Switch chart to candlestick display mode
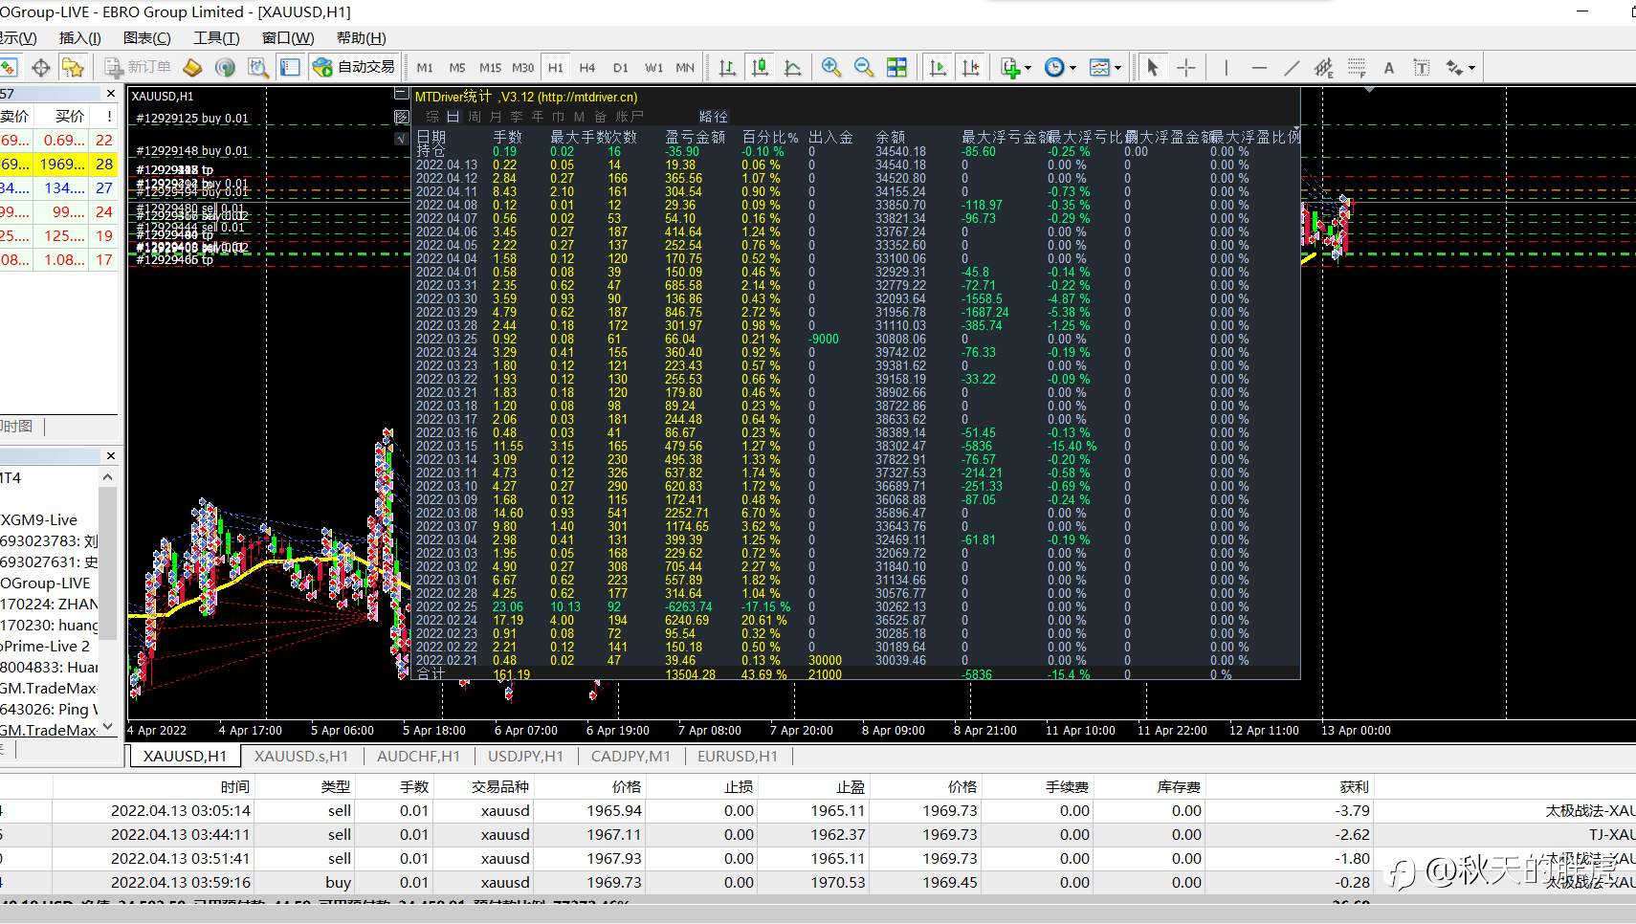This screenshot has height=924, width=1636. 760,67
